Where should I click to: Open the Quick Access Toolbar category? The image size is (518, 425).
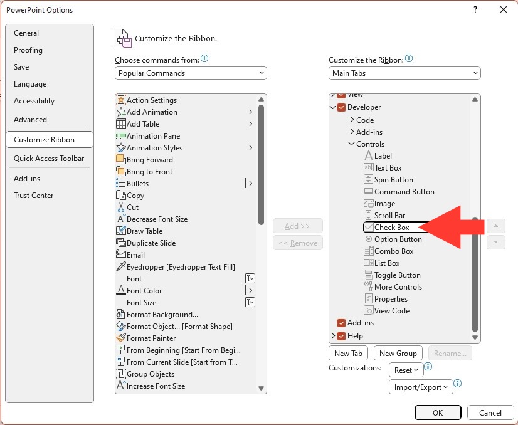pyautogui.click(x=49, y=158)
